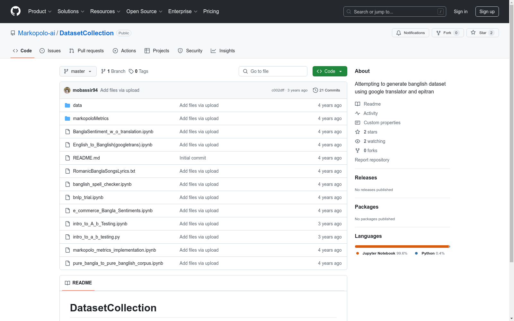Open the intro_to_A_b_Testing.ipynb file

(x=100, y=224)
